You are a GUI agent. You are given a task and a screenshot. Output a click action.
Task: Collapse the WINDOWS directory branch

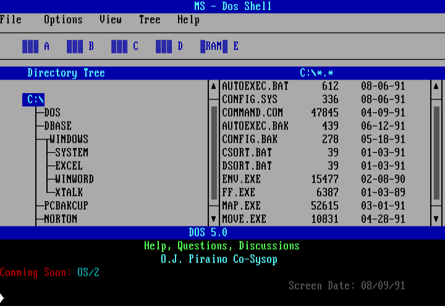(69, 139)
